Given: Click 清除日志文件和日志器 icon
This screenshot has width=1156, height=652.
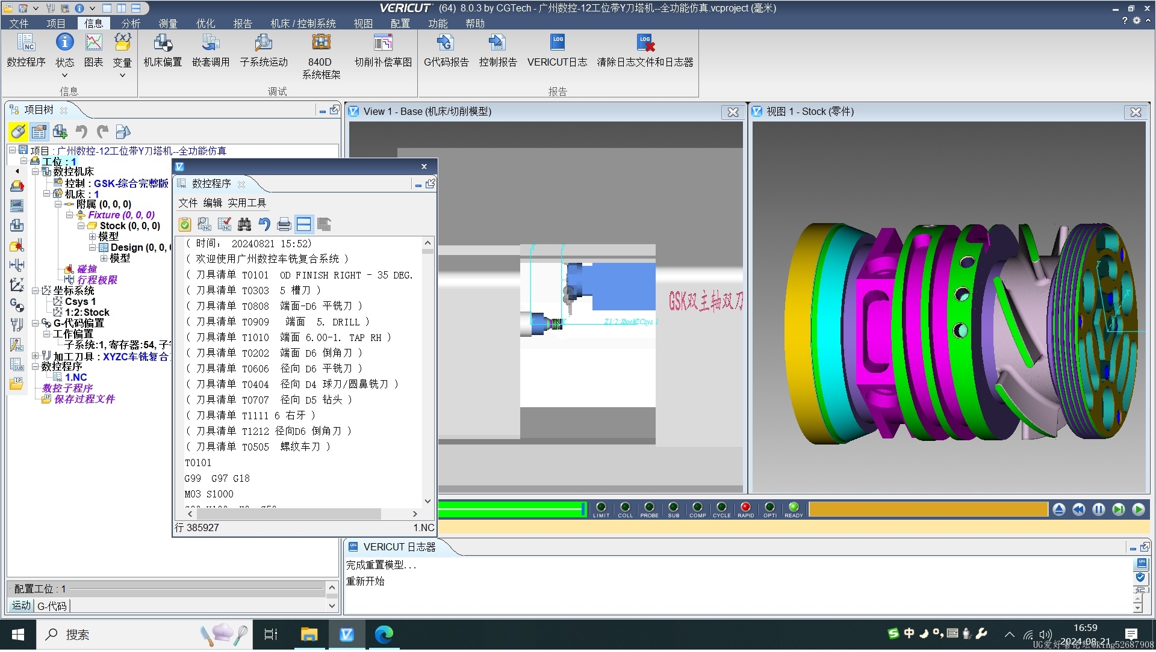Looking at the screenshot, I should [645, 51].
